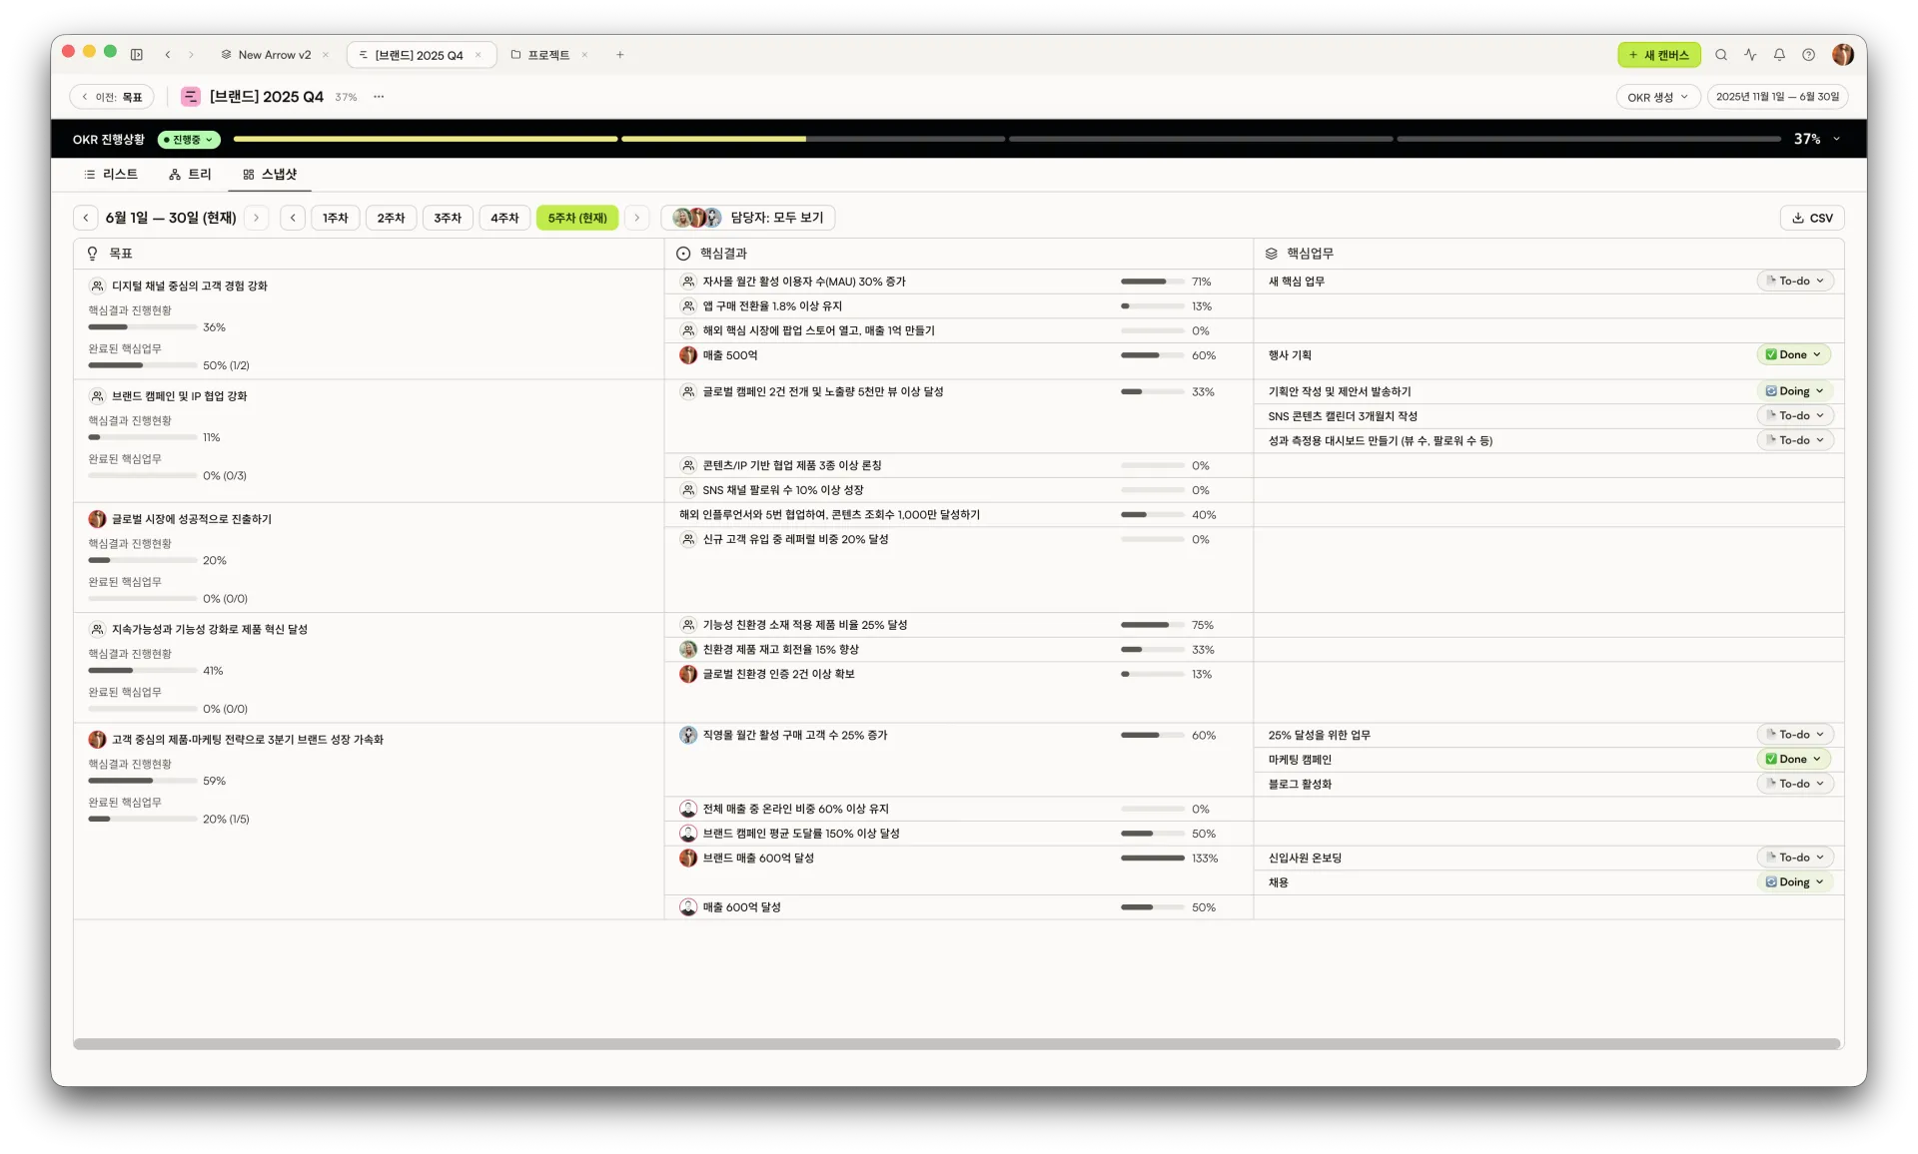Click the pink OKR page icon
Image resolution: width=1918 pixels, height=1154 pixels.
190,97
